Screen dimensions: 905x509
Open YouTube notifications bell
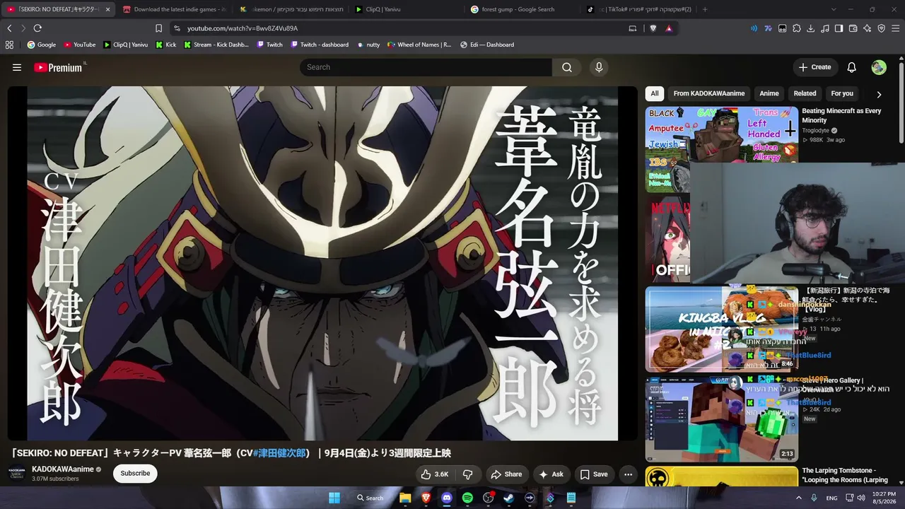852,67
